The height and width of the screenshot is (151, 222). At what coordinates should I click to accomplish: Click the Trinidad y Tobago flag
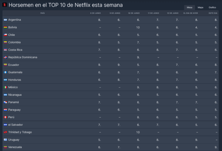pos(5,132)
